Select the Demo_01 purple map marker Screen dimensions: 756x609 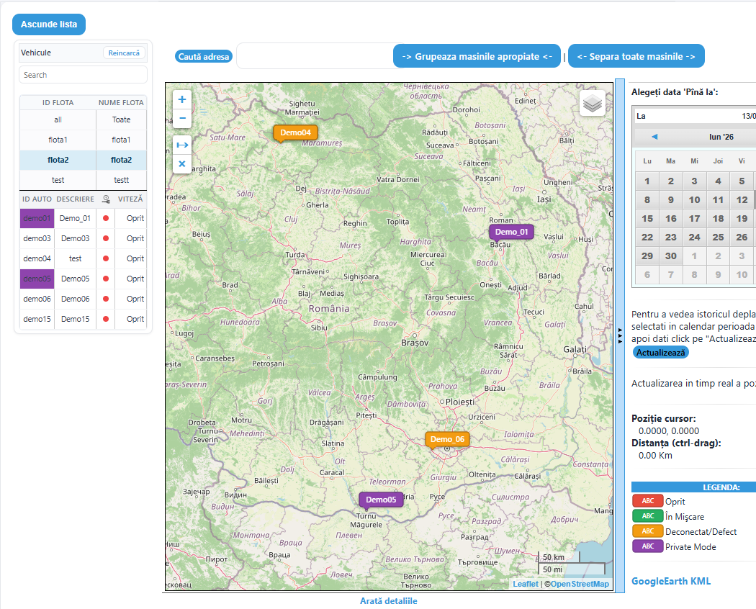coord(511,232)
